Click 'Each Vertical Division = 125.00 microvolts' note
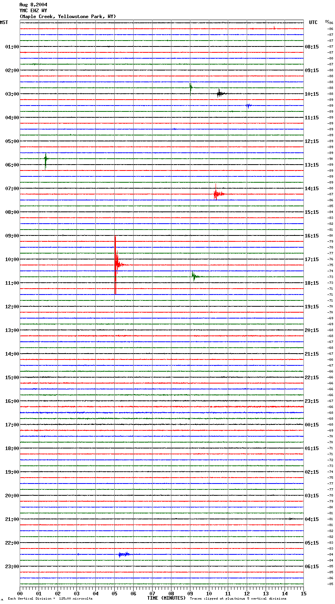 click(50, 599)
